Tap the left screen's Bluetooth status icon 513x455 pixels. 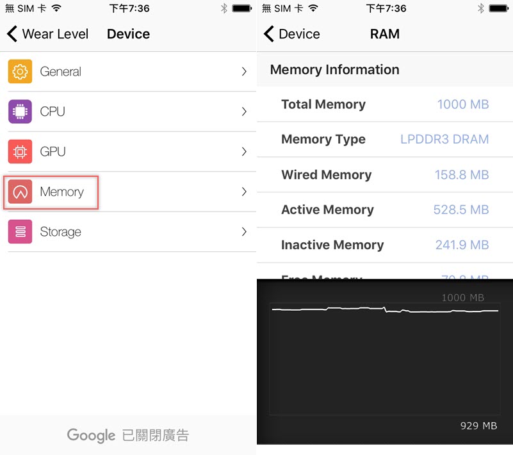click(224, 8)
